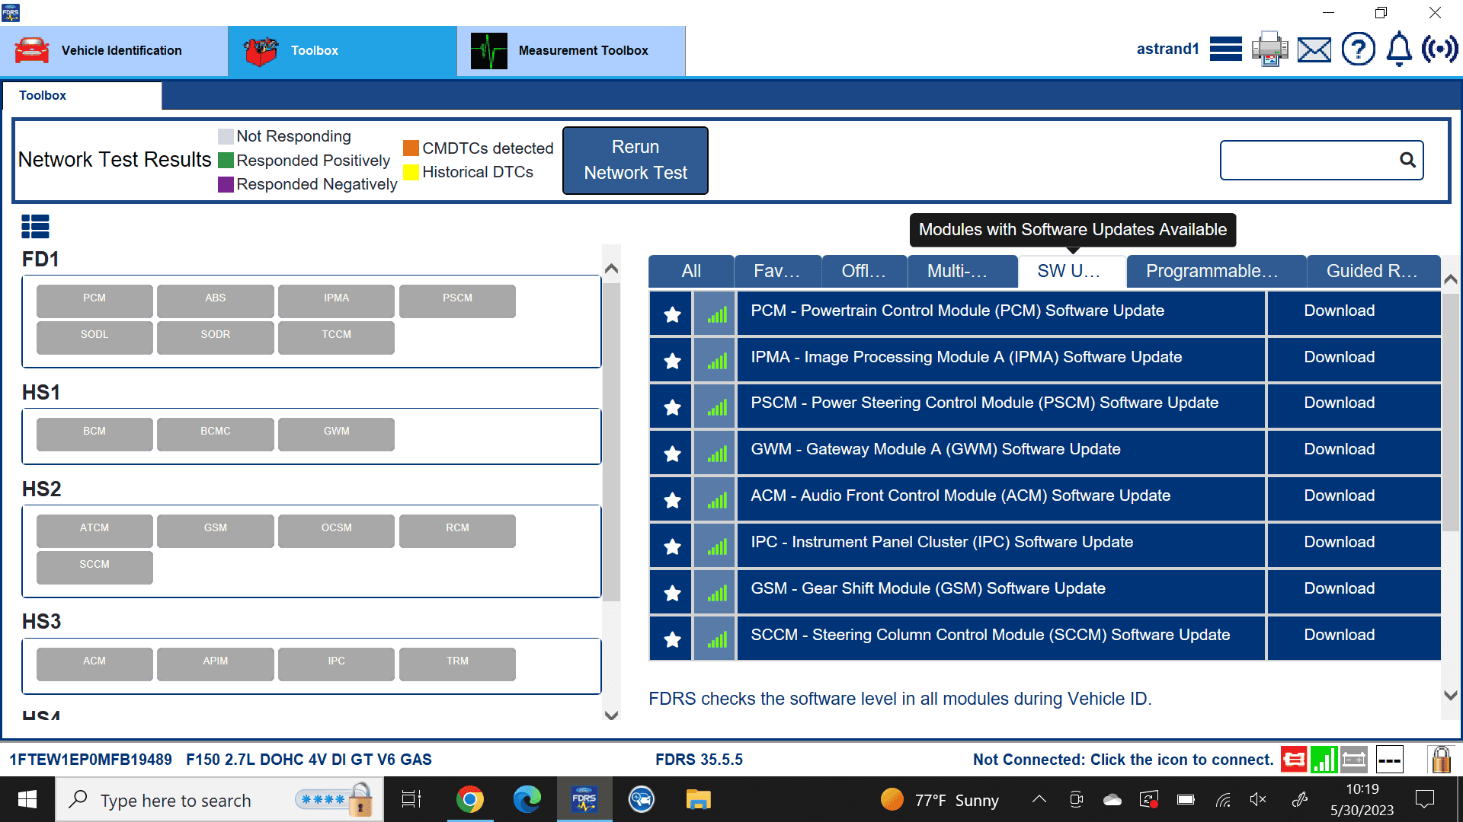Screen dimensions: 1463x822
Task: Unfavorite the PCM Software Update star
Action: click(x=670, y=314)
